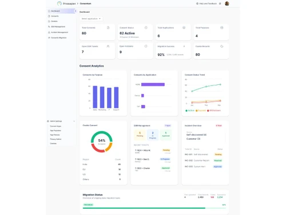Click the India region row

(x=102, y=165)
